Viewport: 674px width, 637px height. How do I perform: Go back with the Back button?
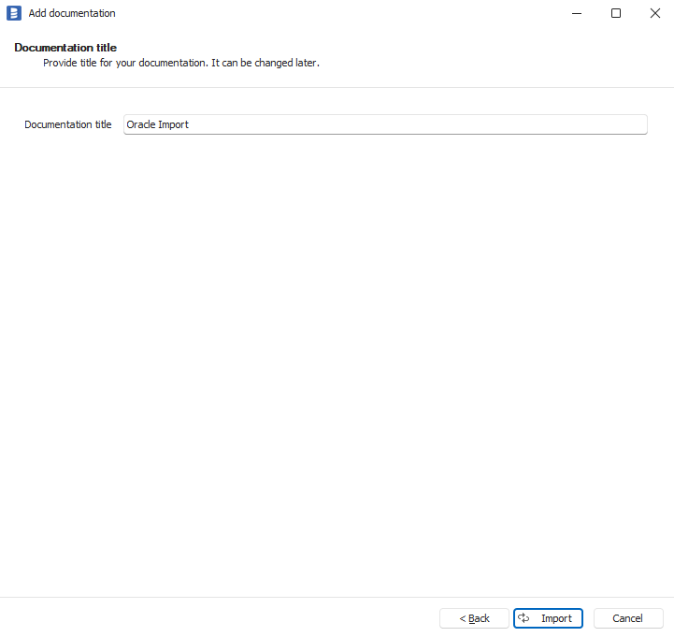pyautogui.click(x=474, y=618)
